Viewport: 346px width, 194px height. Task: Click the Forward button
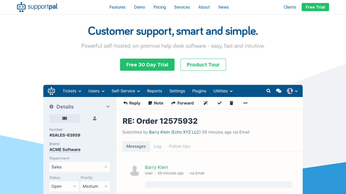[x=182, y=103]
